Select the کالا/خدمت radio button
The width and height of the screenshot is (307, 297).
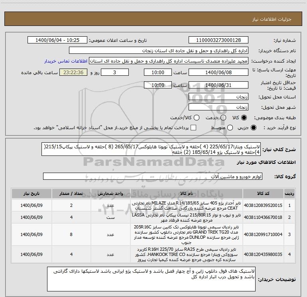[x=197, y=118]
